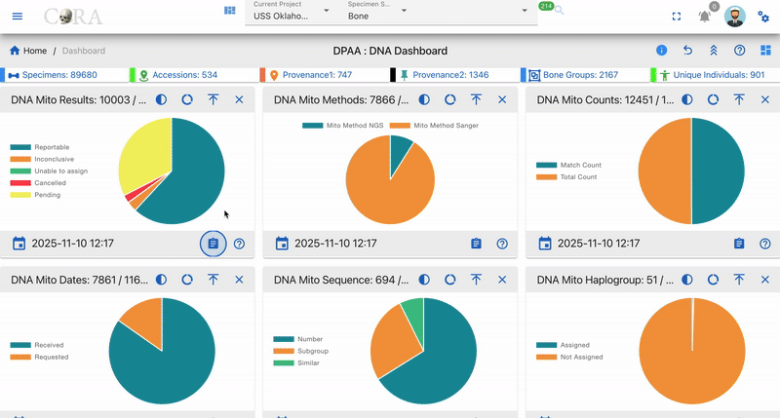The image size is (780, 418).
Task: Open the hamburger navigation menu
Action: [x=18, y=17]
